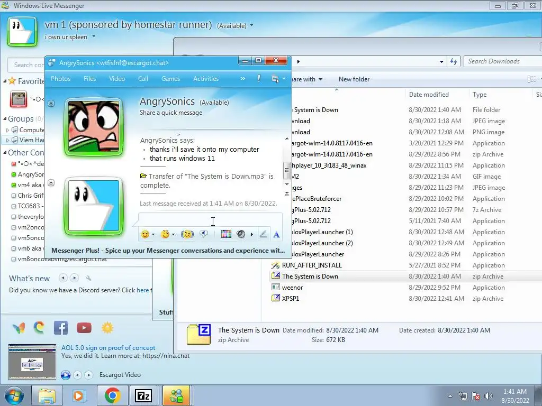Open the chat window layout options icon

(x=275, y=79)
